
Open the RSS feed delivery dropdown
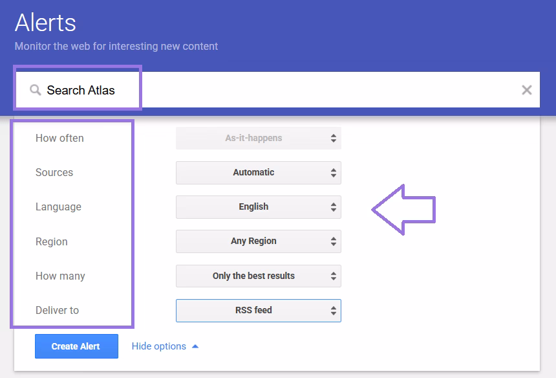(258, 310)
